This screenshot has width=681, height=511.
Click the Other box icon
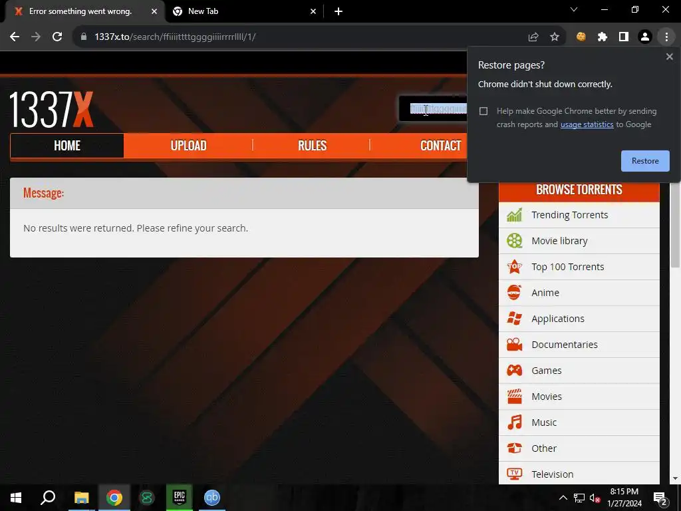[514, 448]
